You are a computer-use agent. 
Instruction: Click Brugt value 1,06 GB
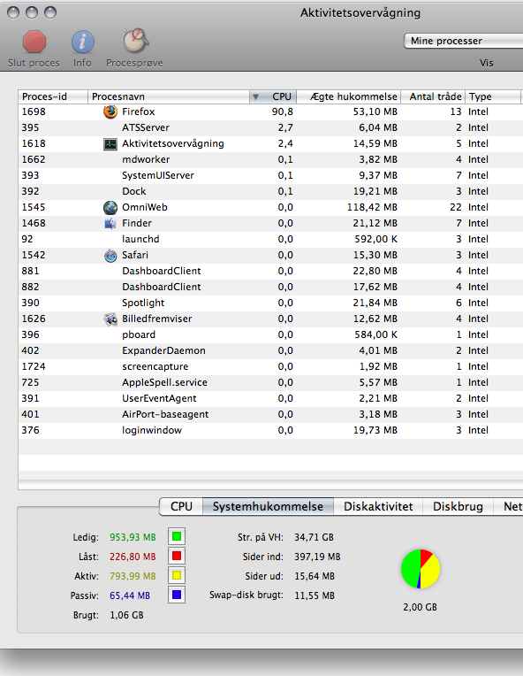point(126,615)
